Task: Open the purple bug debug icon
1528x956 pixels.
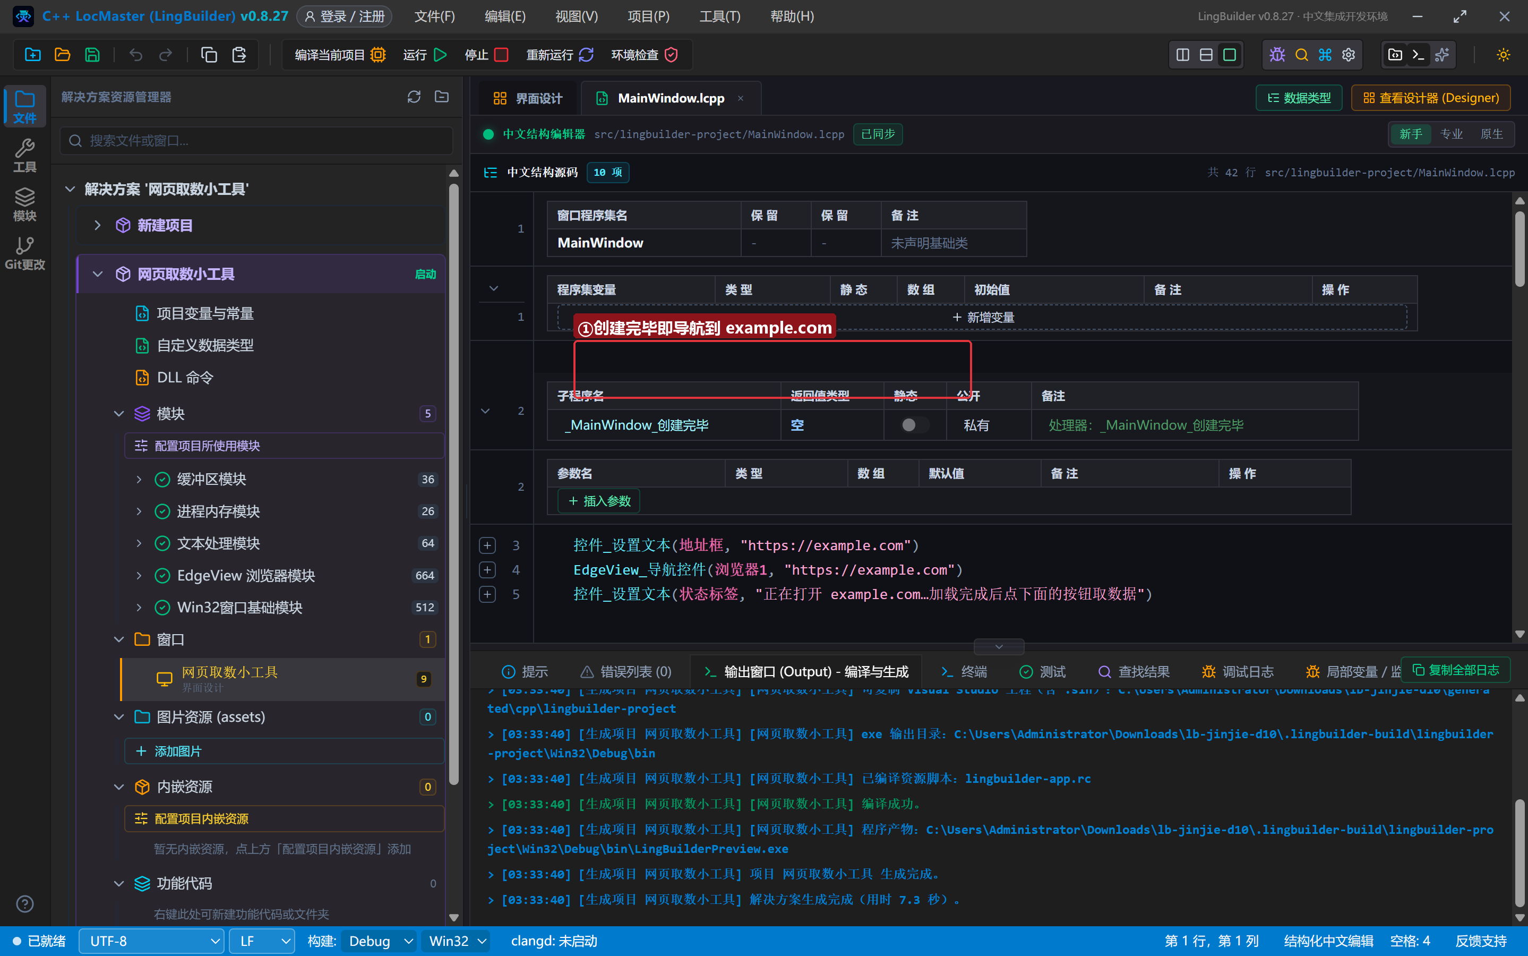Action: (x=1277, y=54)
